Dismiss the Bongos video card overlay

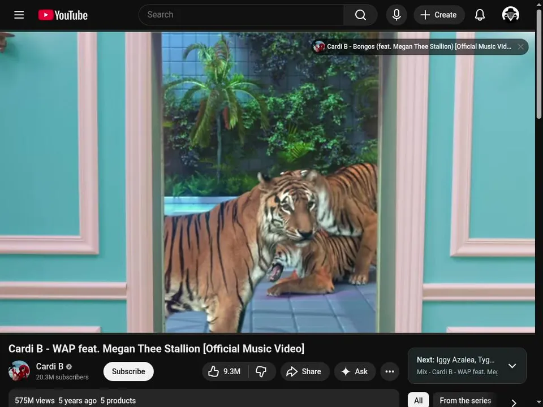coord(520,47)
